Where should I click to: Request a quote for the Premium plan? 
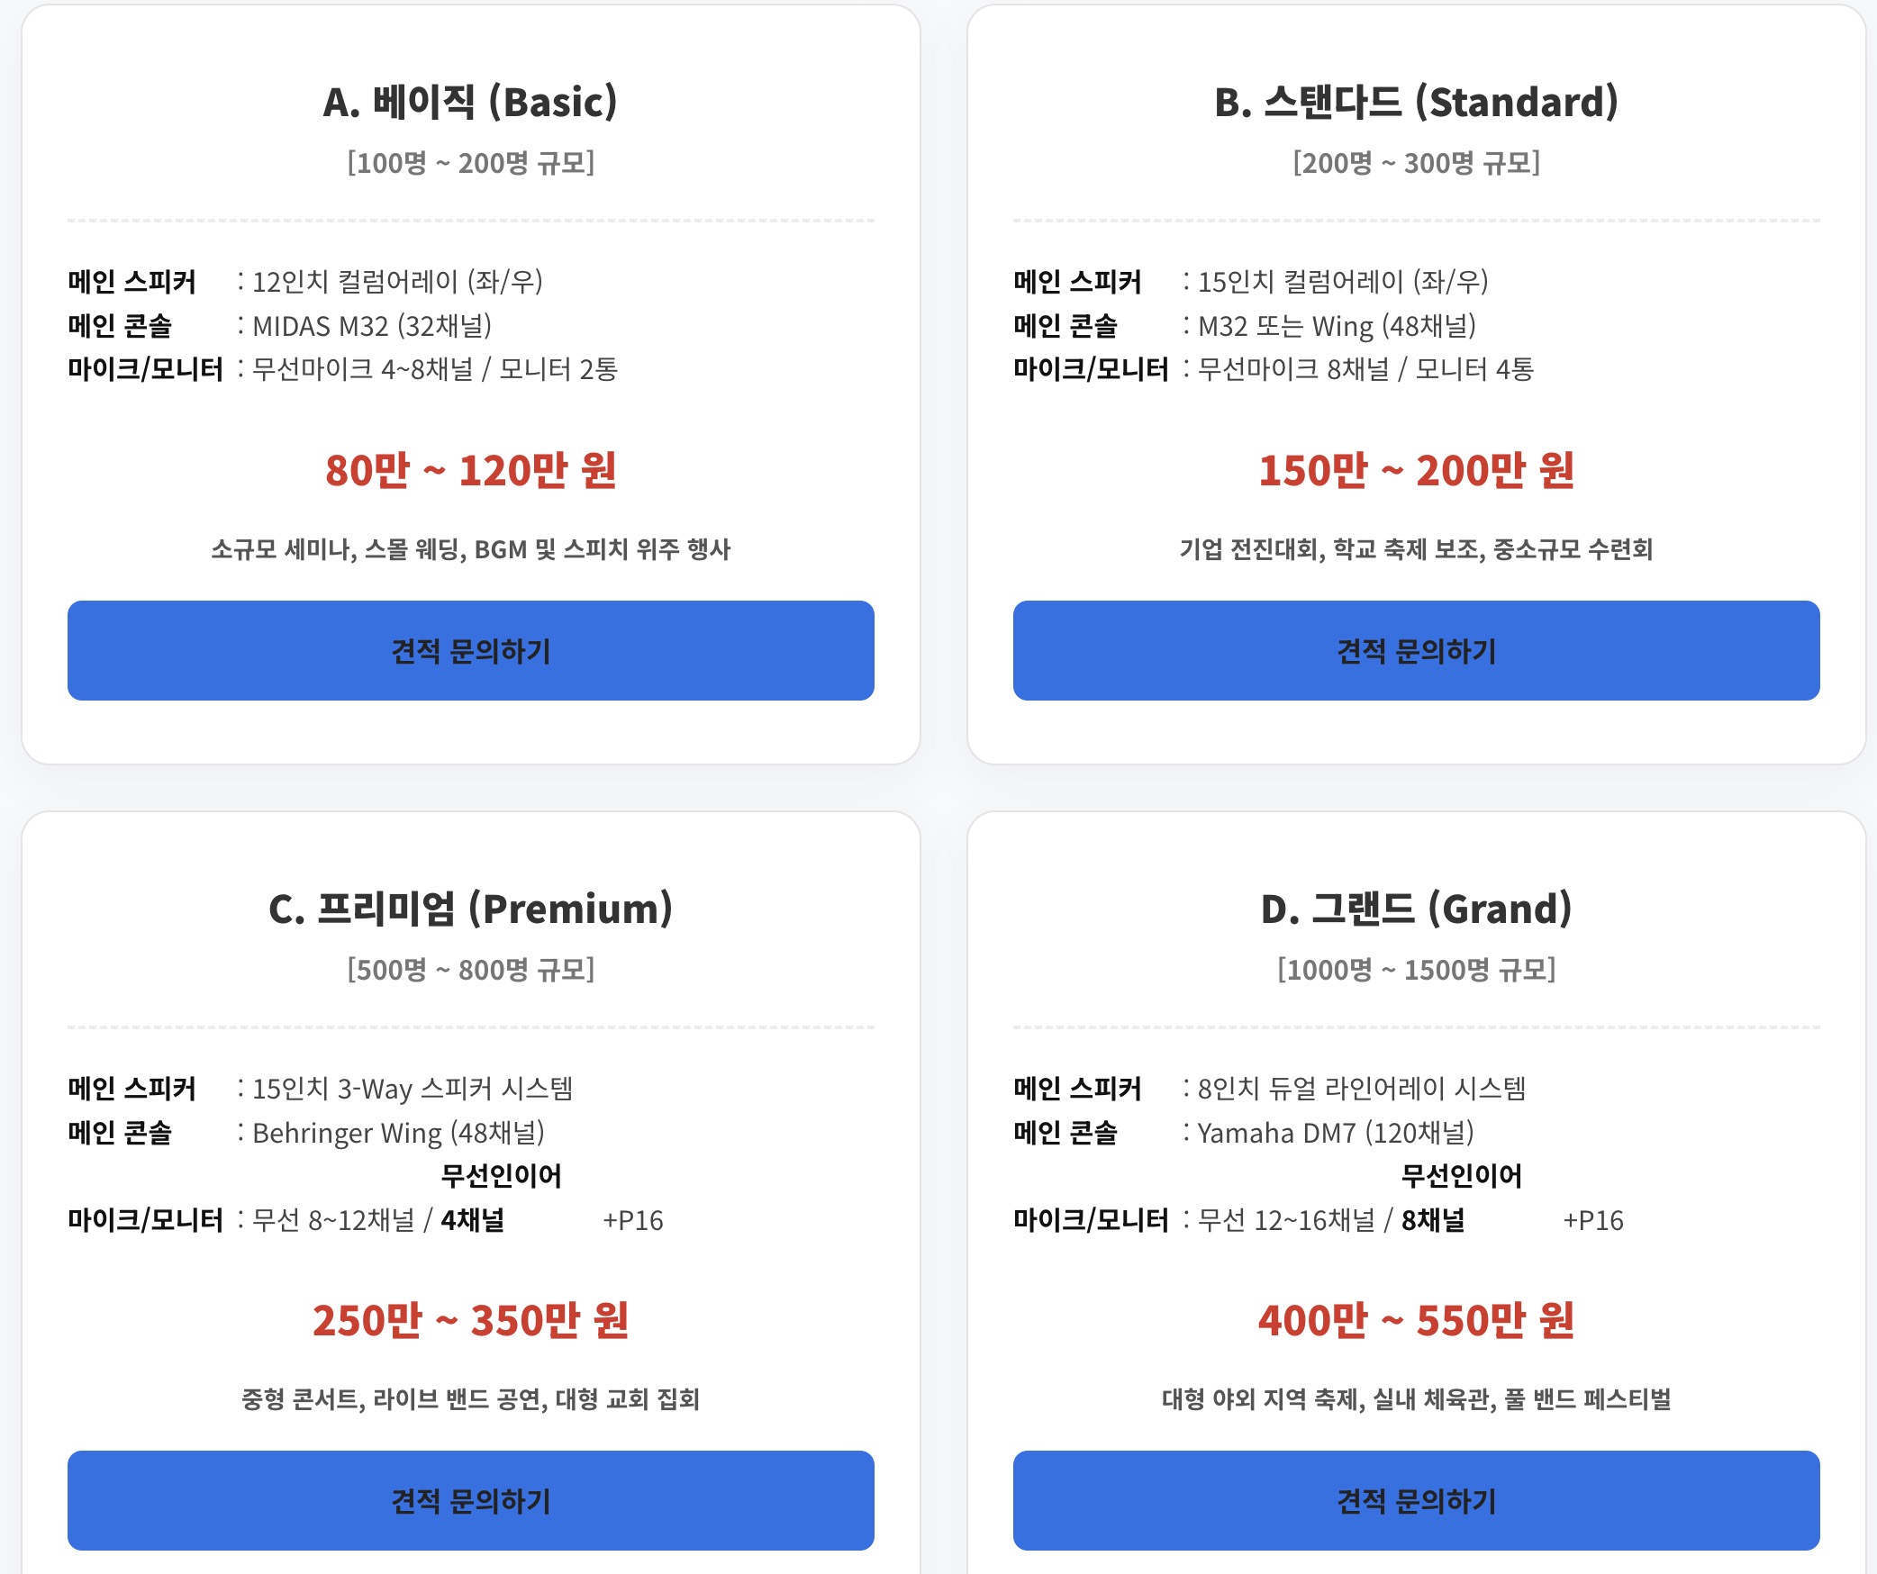click(x=470, y=1500)
